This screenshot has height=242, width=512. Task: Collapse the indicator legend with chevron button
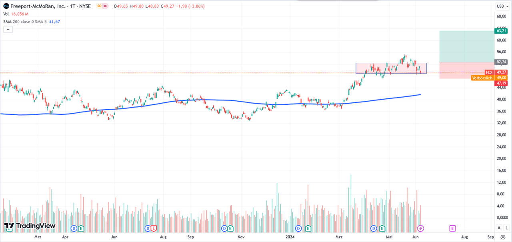[8, 29]
